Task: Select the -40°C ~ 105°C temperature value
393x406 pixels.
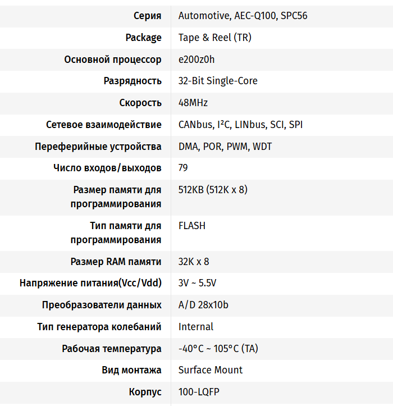Action: click(218, 349)
